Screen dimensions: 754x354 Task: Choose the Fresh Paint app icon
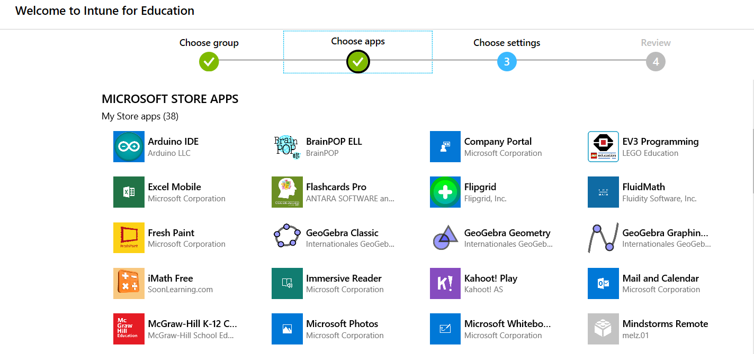(129, 238)
